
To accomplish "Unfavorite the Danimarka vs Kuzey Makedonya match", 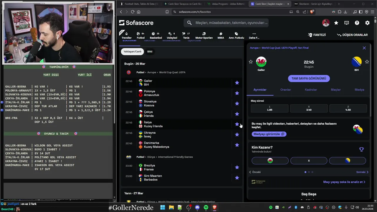I will (237, 145).
